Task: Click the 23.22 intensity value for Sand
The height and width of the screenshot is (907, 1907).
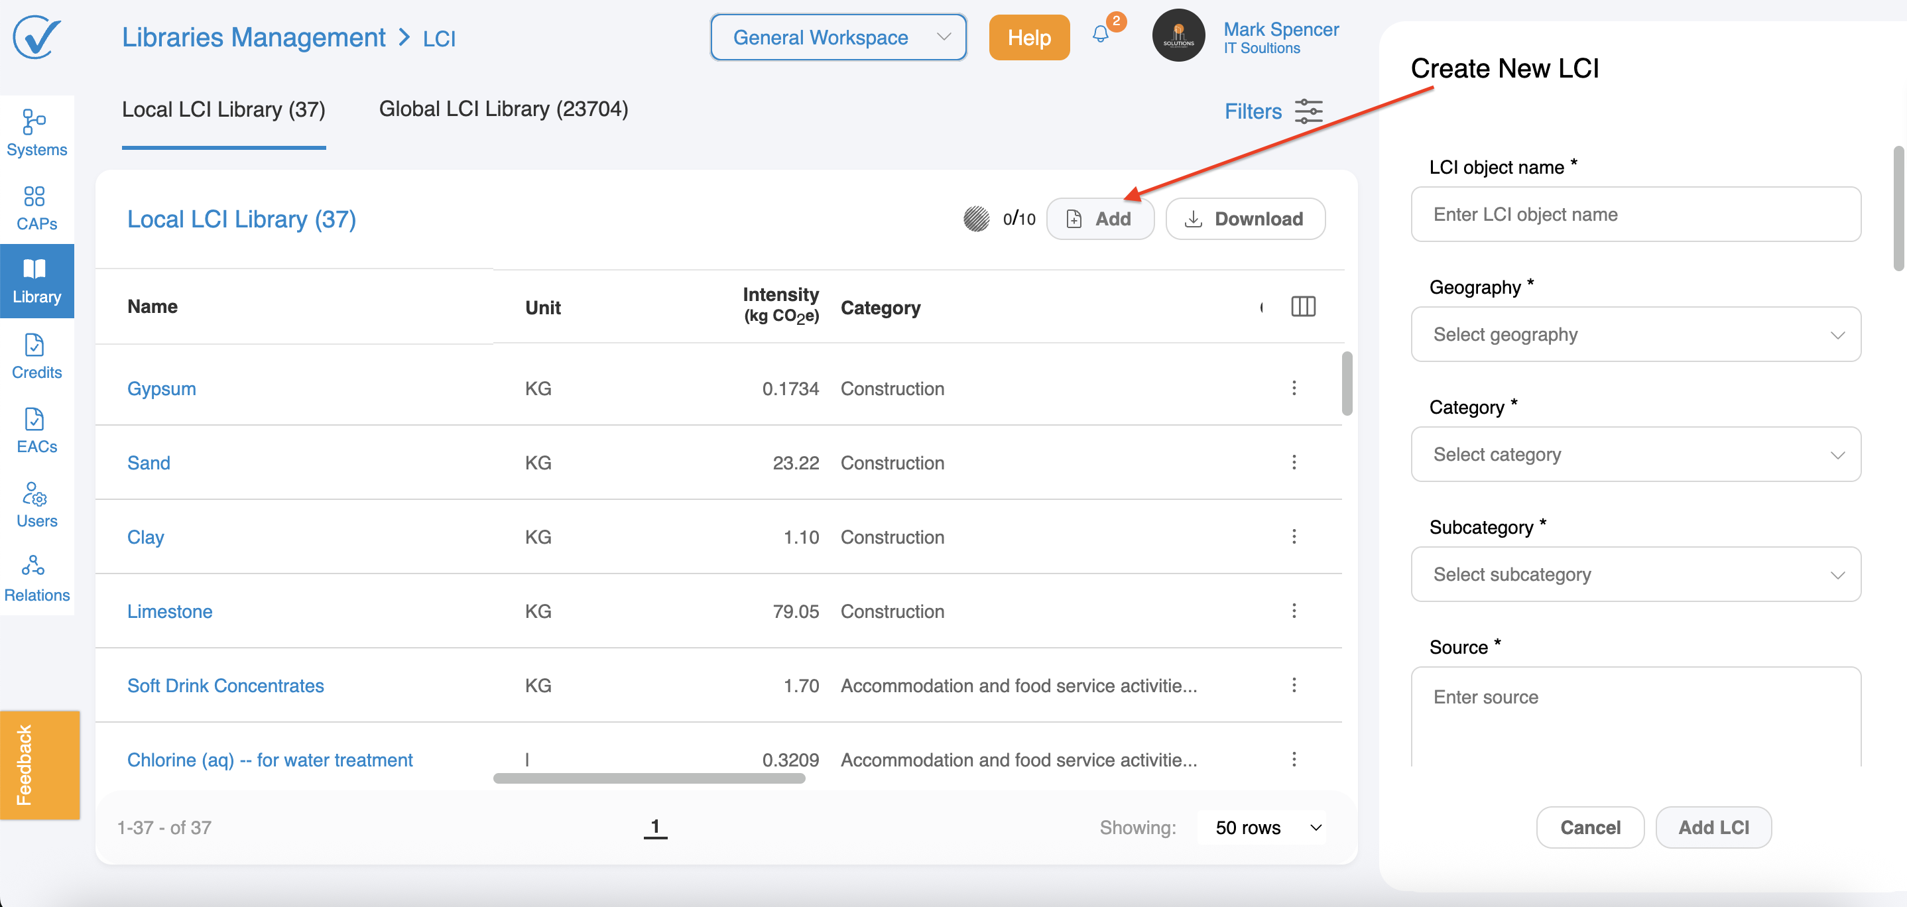Action: click(x=796, y=463)
